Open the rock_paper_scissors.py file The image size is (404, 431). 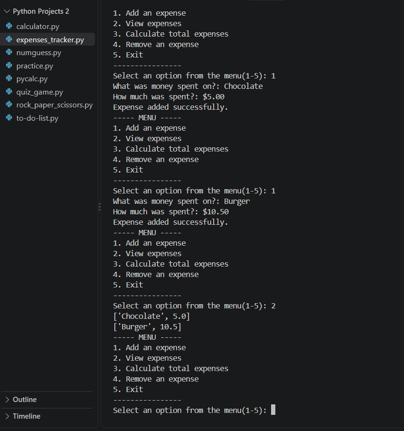coord(55,105)
